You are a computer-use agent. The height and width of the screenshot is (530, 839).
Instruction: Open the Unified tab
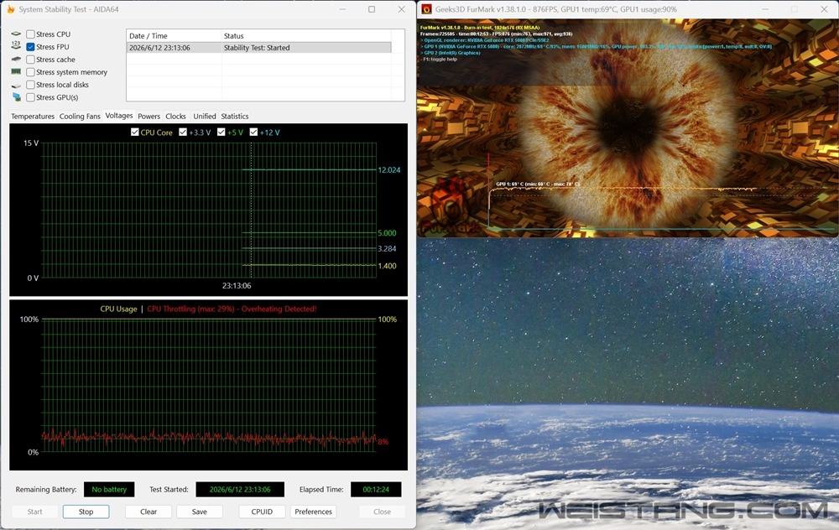point(205,116)
